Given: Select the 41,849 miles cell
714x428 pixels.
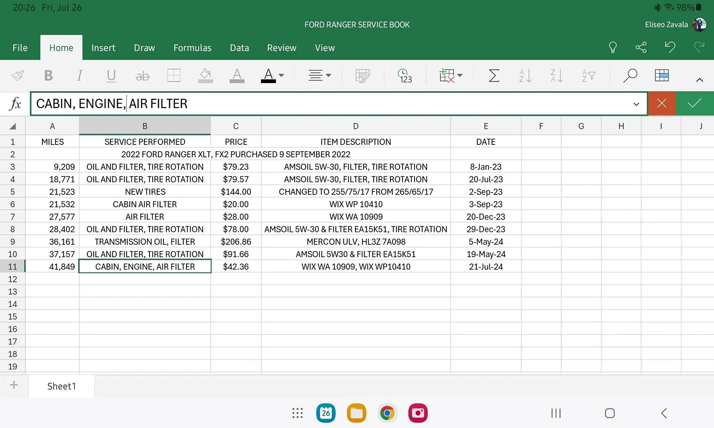Looking at the screenshot, I should (52, 267).
